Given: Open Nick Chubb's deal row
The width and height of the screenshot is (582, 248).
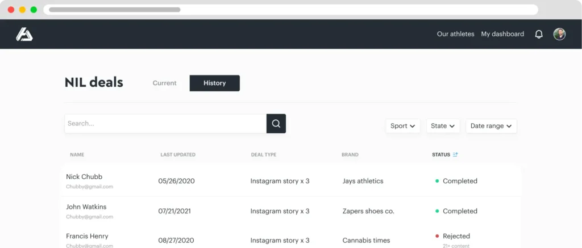Looking at the screenshot, I should pos(84,176).
